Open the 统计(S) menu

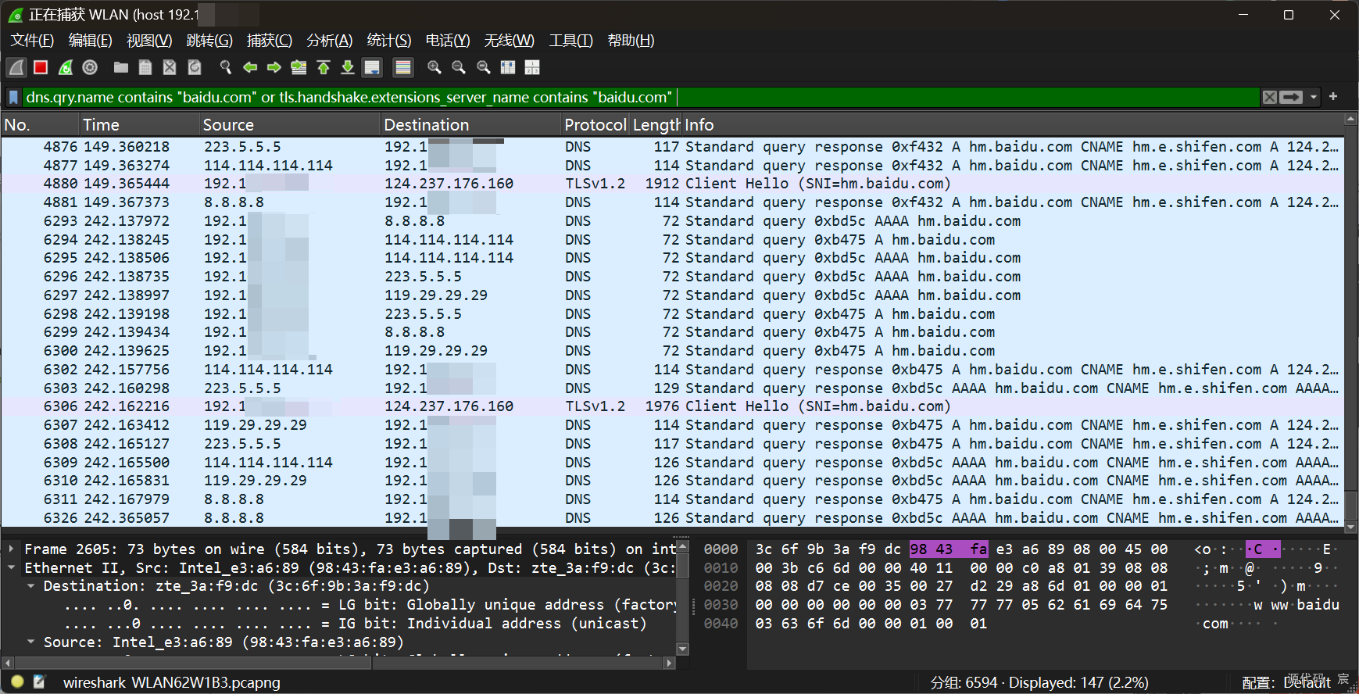point(389,40)
